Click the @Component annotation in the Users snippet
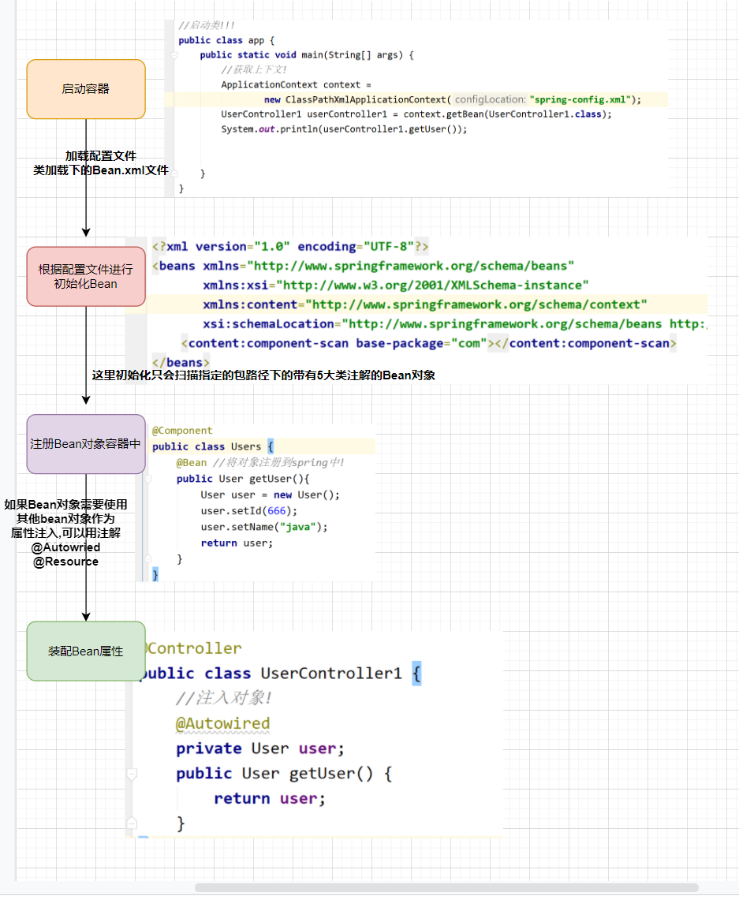 click(182, 431)
